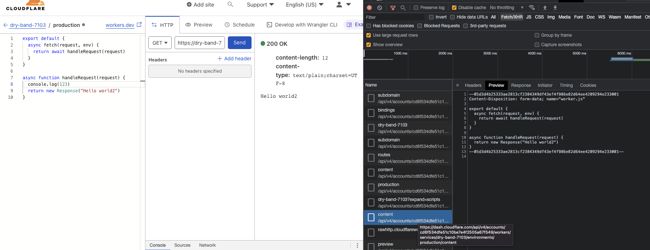
Task: Click the Cloudflare logo
Action: pos(26,5)
